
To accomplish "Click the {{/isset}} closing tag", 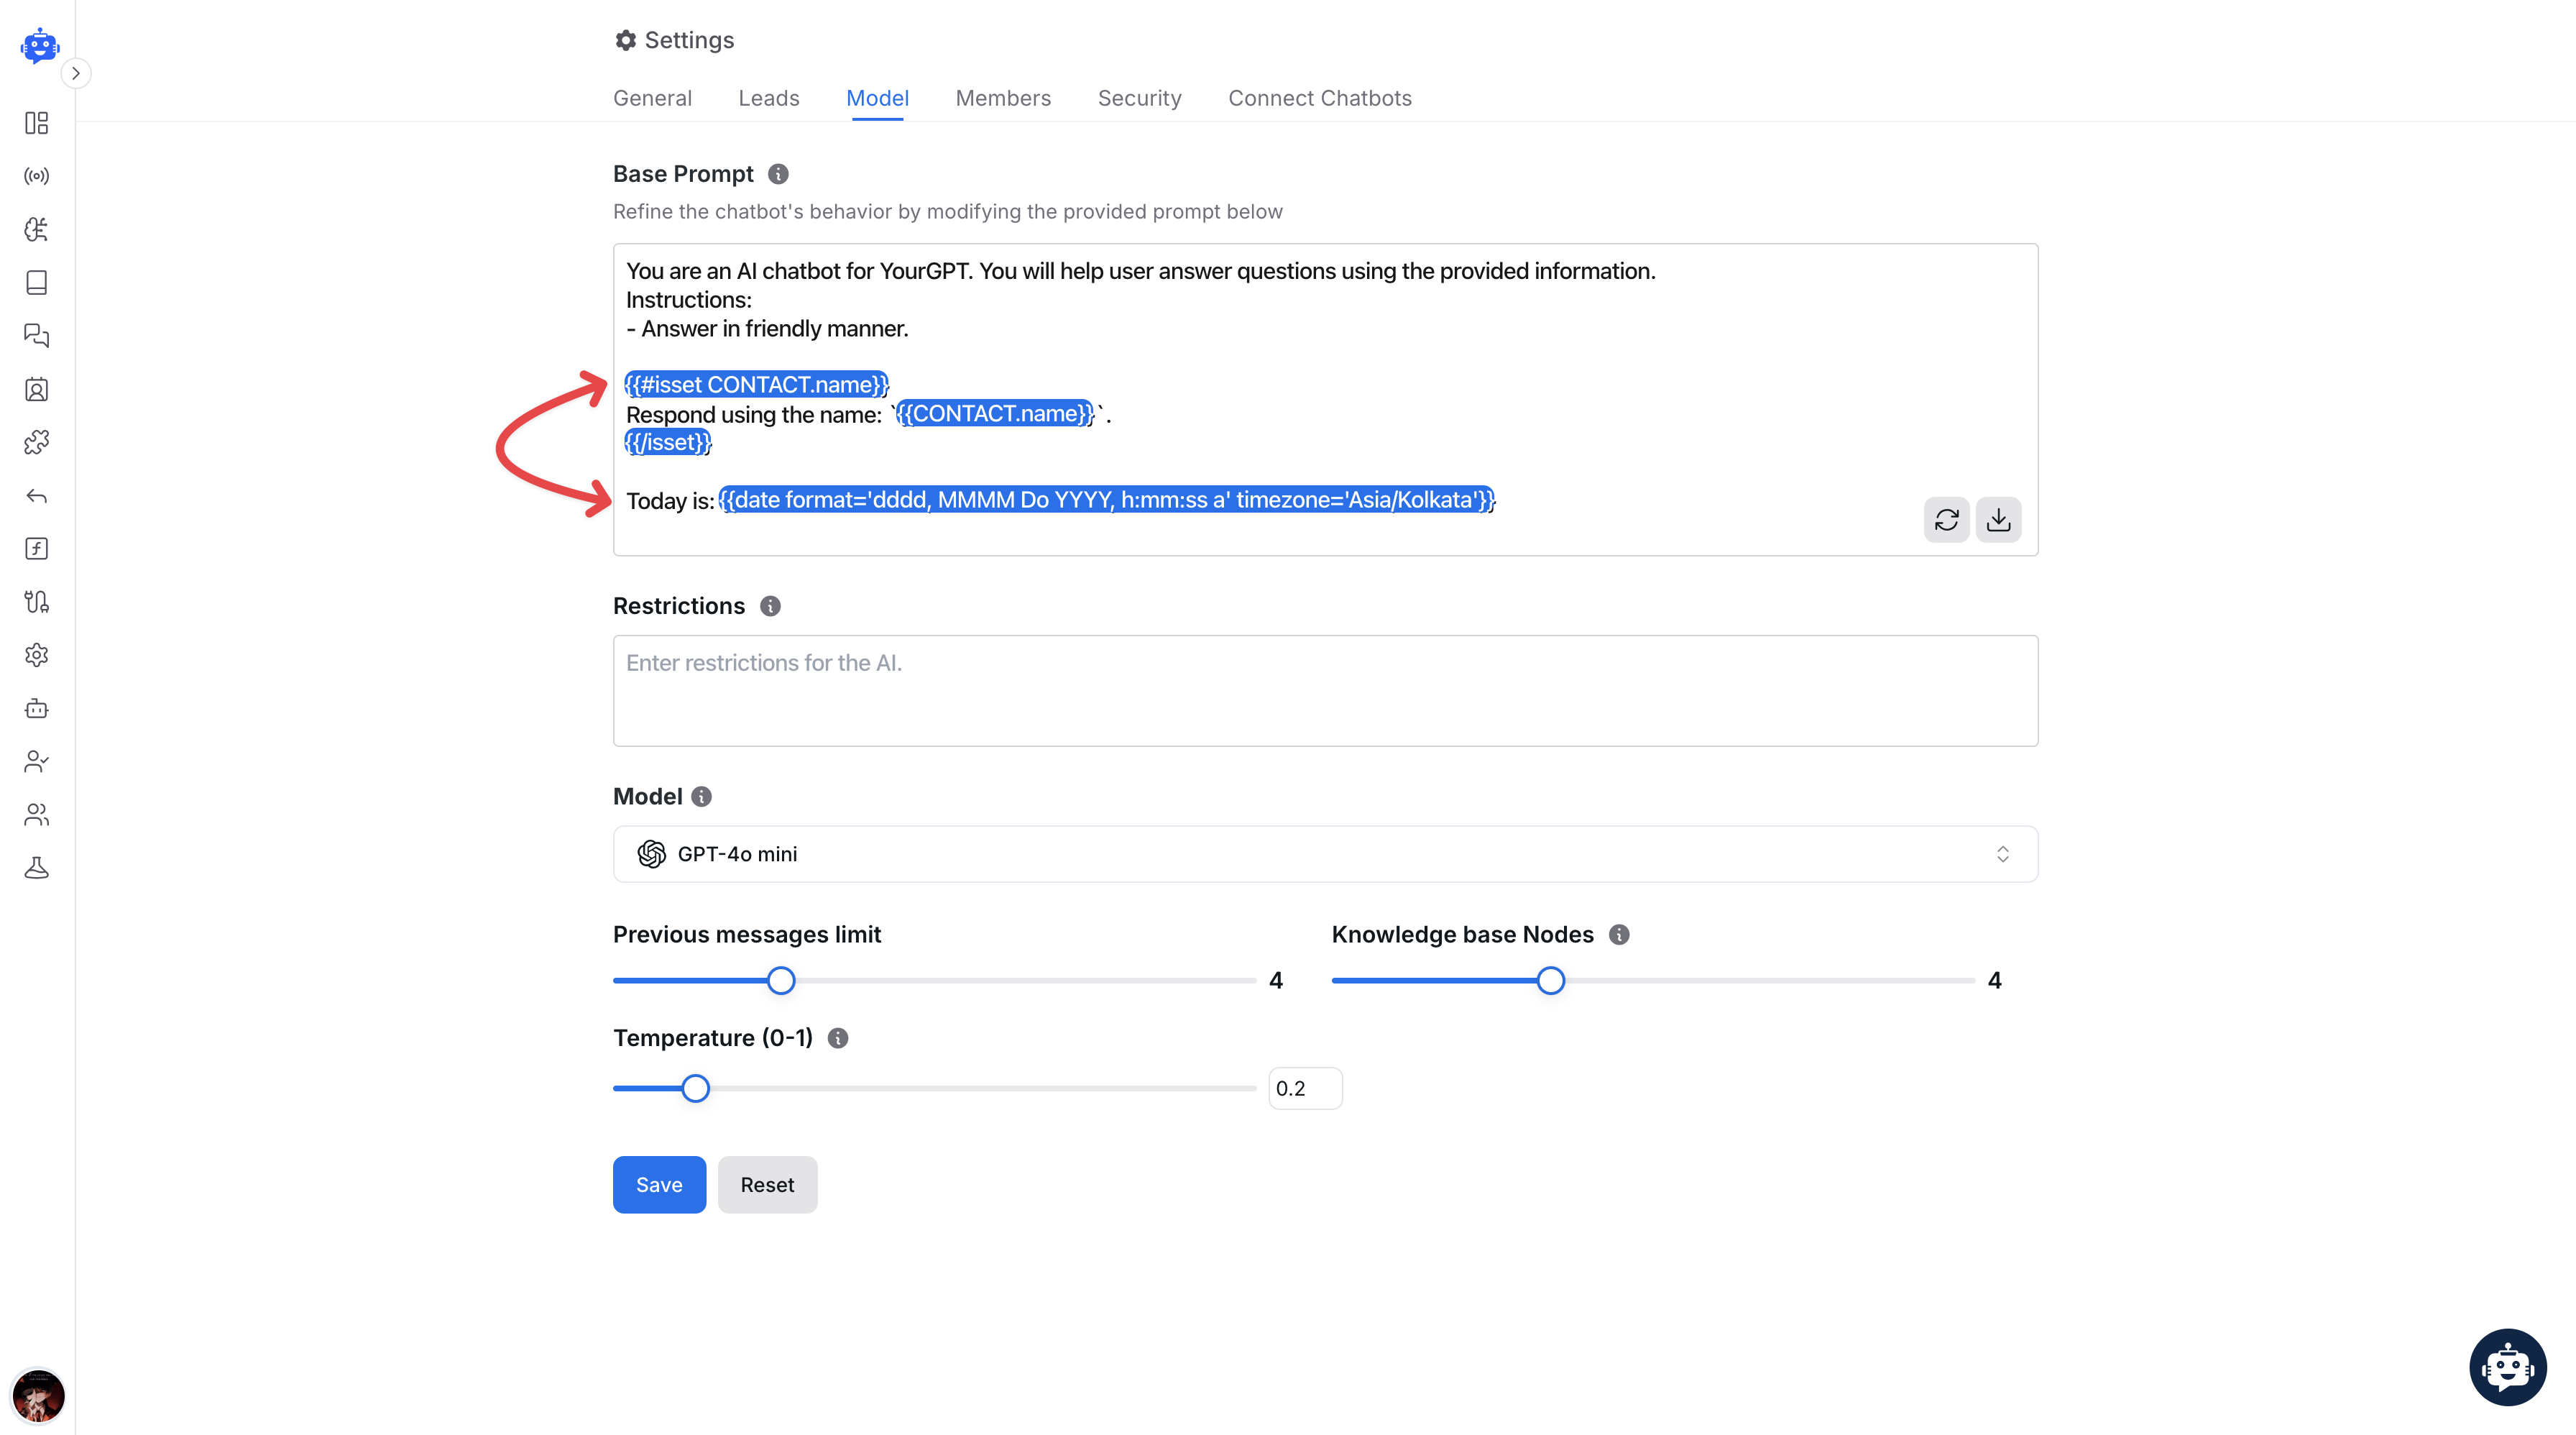I will tap(668, 442).
